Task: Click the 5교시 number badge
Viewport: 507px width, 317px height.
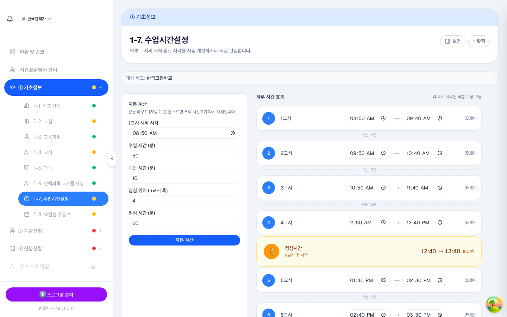Action: pos(269,280)
